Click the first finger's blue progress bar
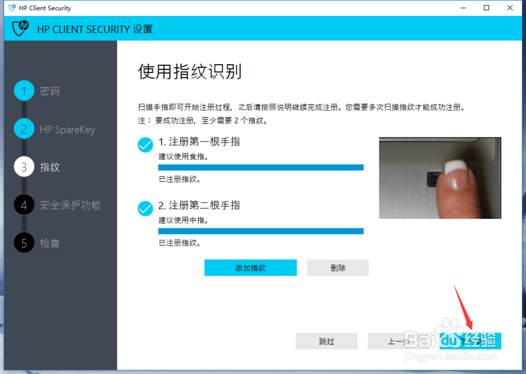 pos(261,167)
